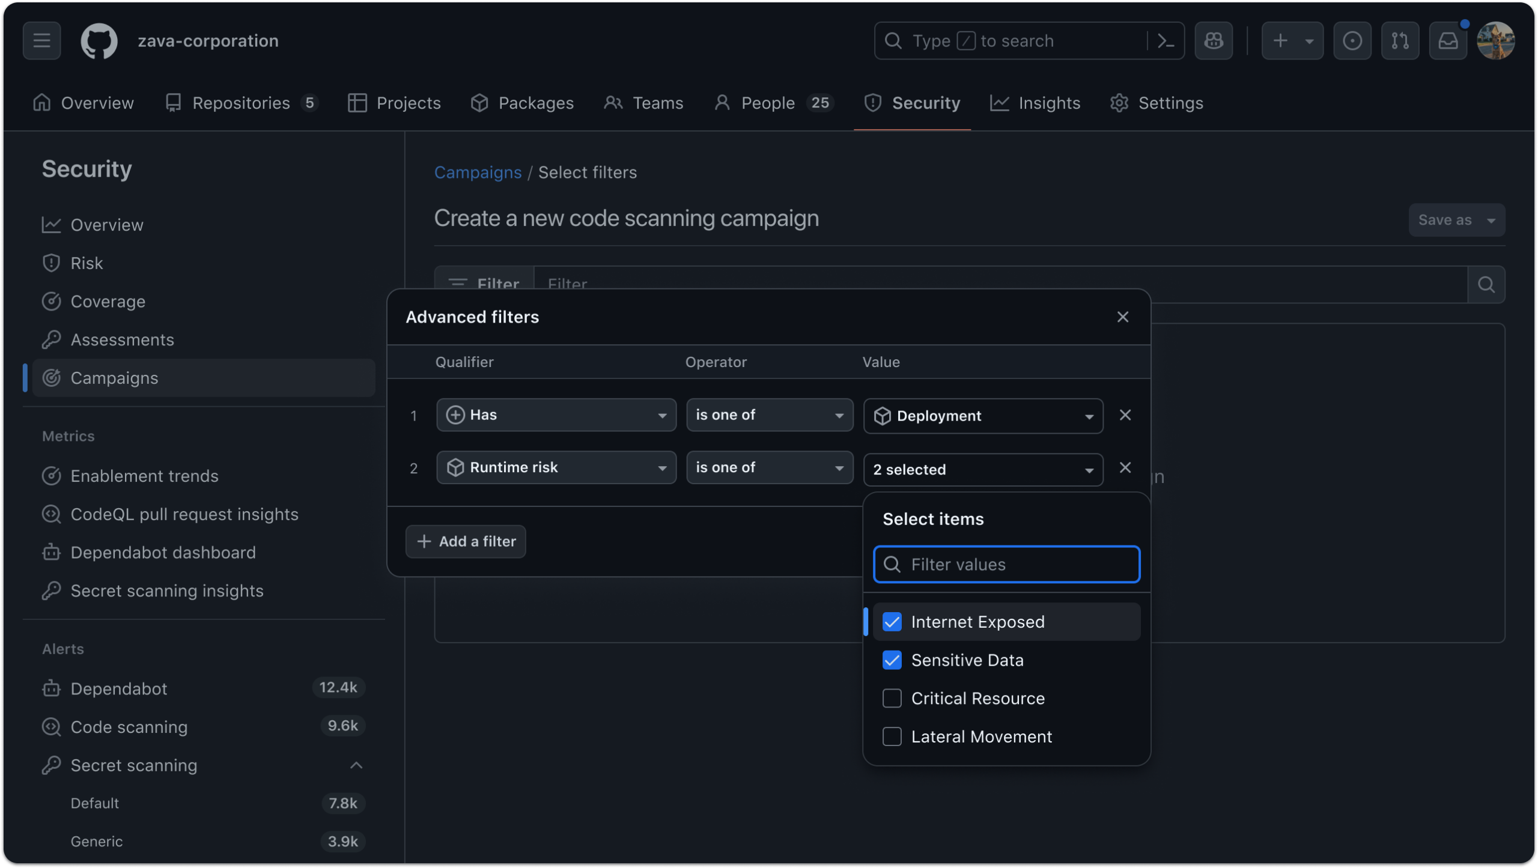Image resolution: width=1538 pixels, height=868 pixels.
Task: Open the issues icon in the header
Action: pyautogui.click(x=1352, y=40)
